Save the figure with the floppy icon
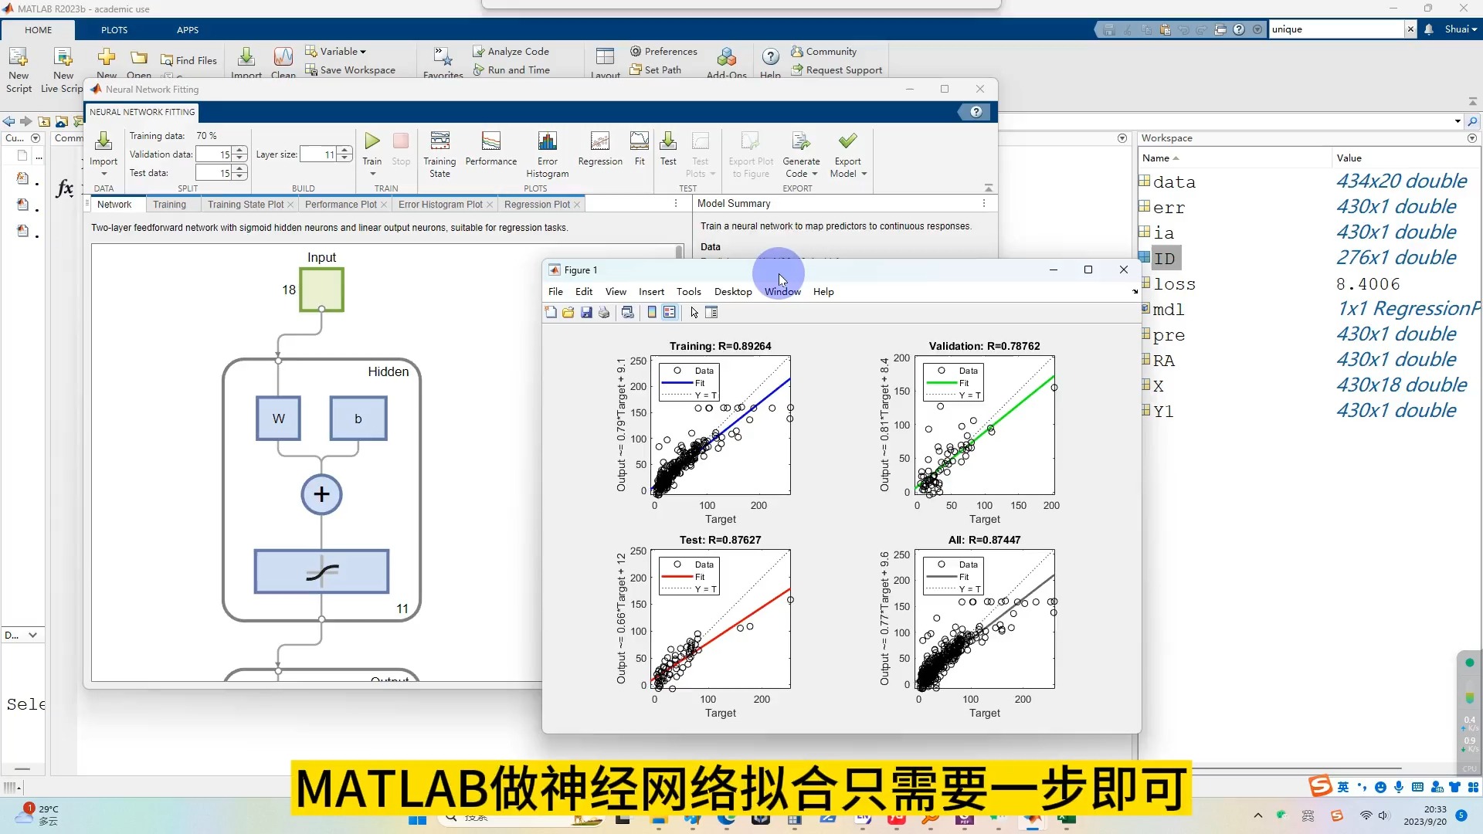The width and height of the screenshot is (1483, 834). click(x=586, y=313)
